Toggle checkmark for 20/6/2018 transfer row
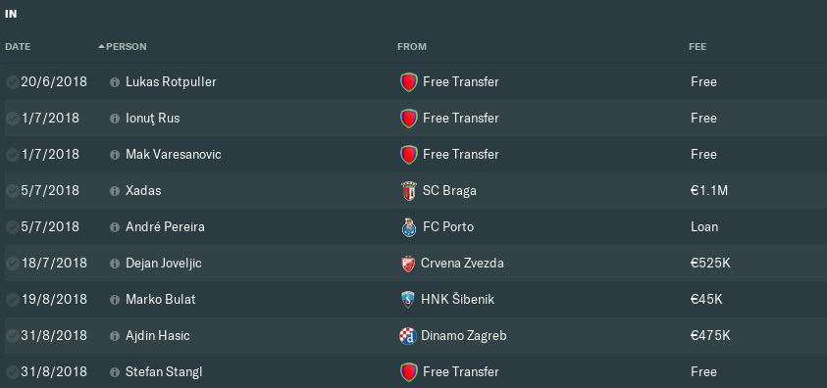This screenshot has height=388, width=827. click(x=12, y=82)
